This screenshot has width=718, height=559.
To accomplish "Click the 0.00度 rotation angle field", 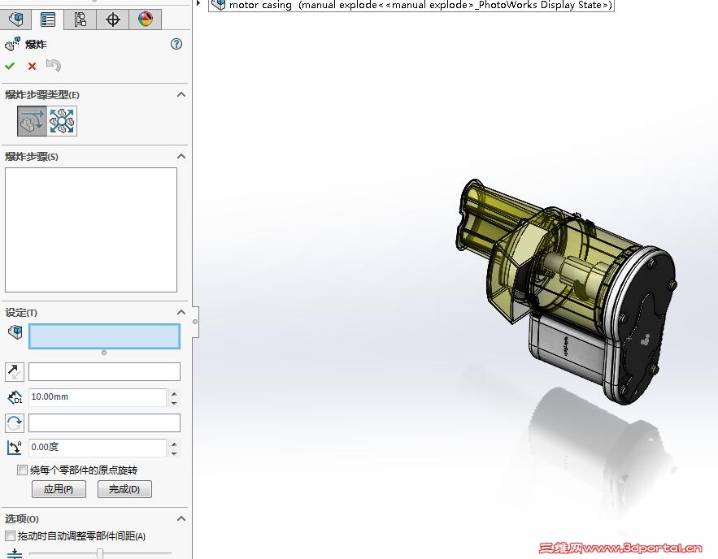I will click(x=98, y=448).
